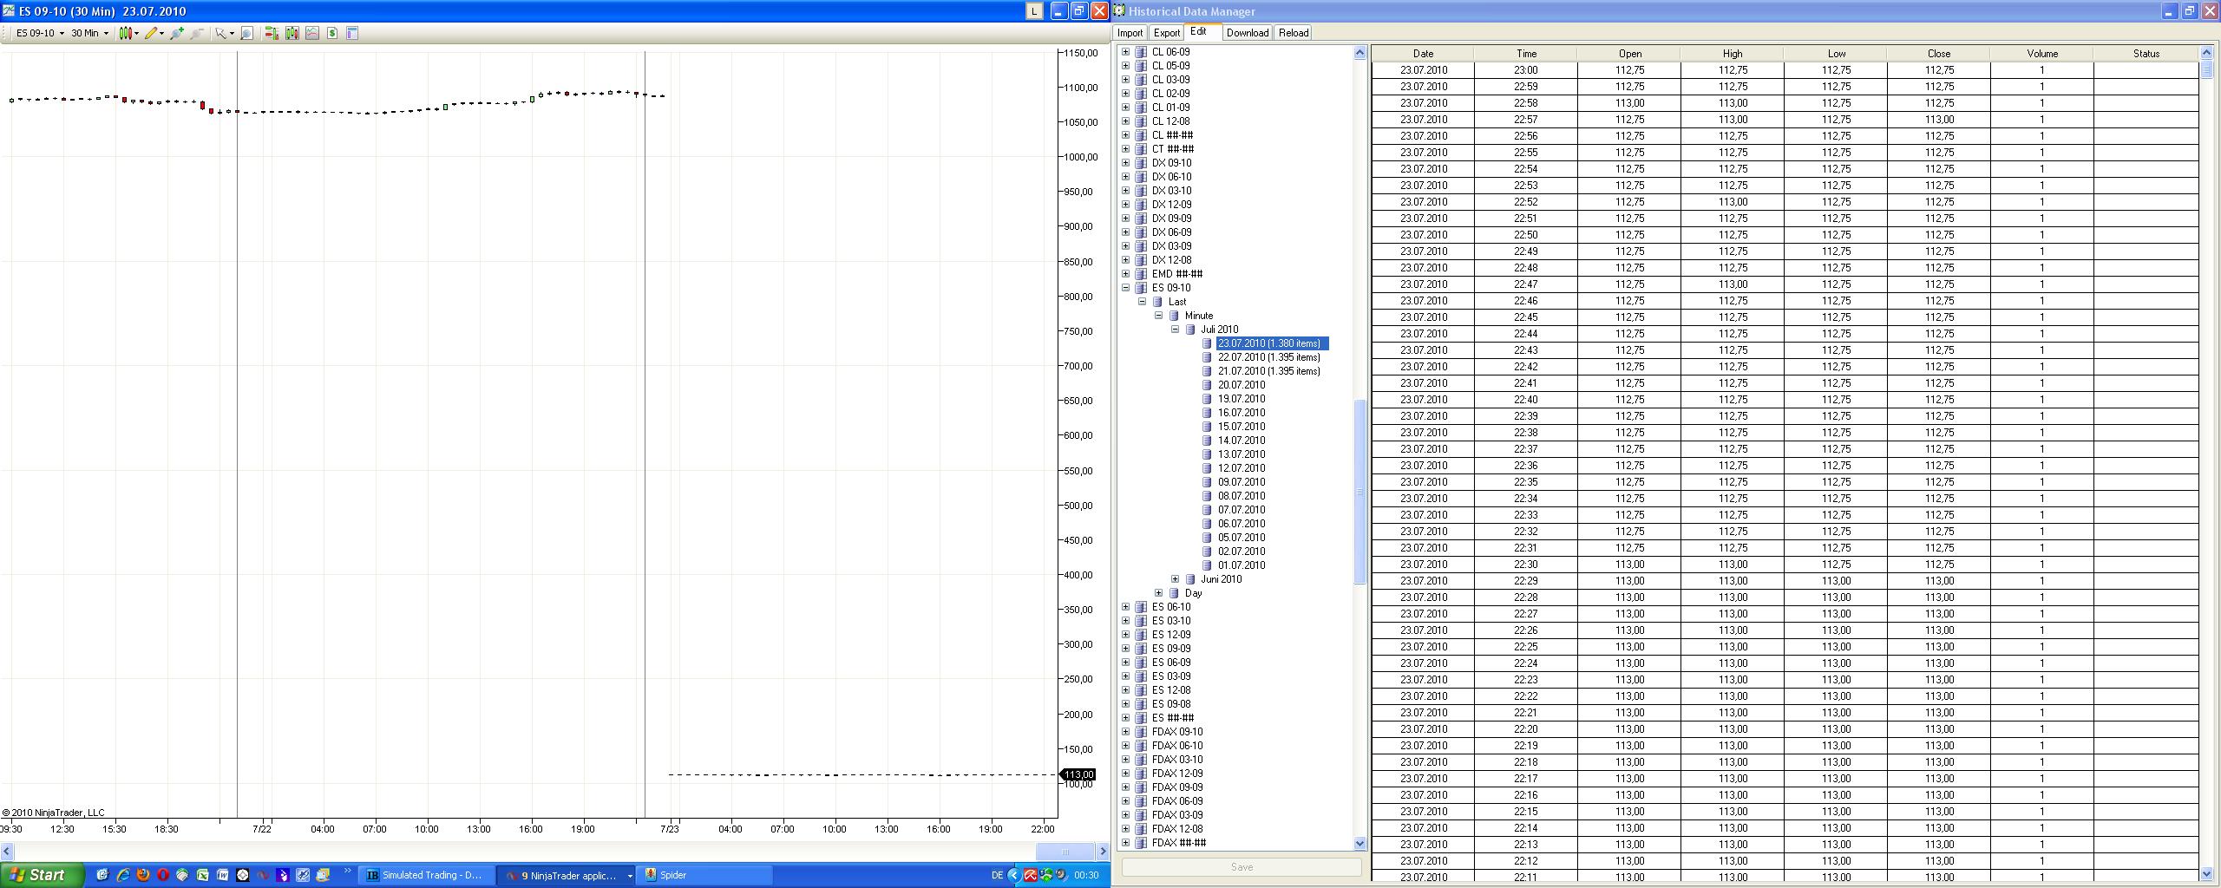Collapse the Minute node

coord(1158,316)
